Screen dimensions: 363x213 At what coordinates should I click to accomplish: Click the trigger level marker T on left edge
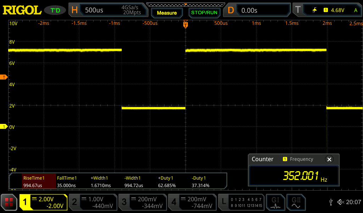[4, 77]
